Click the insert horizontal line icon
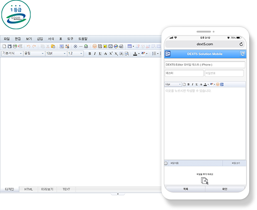Screen dimensions: 257x210 click(x=80, y=46)
